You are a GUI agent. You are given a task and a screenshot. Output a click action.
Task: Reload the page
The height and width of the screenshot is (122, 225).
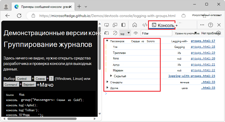click(x=19, y=16)
